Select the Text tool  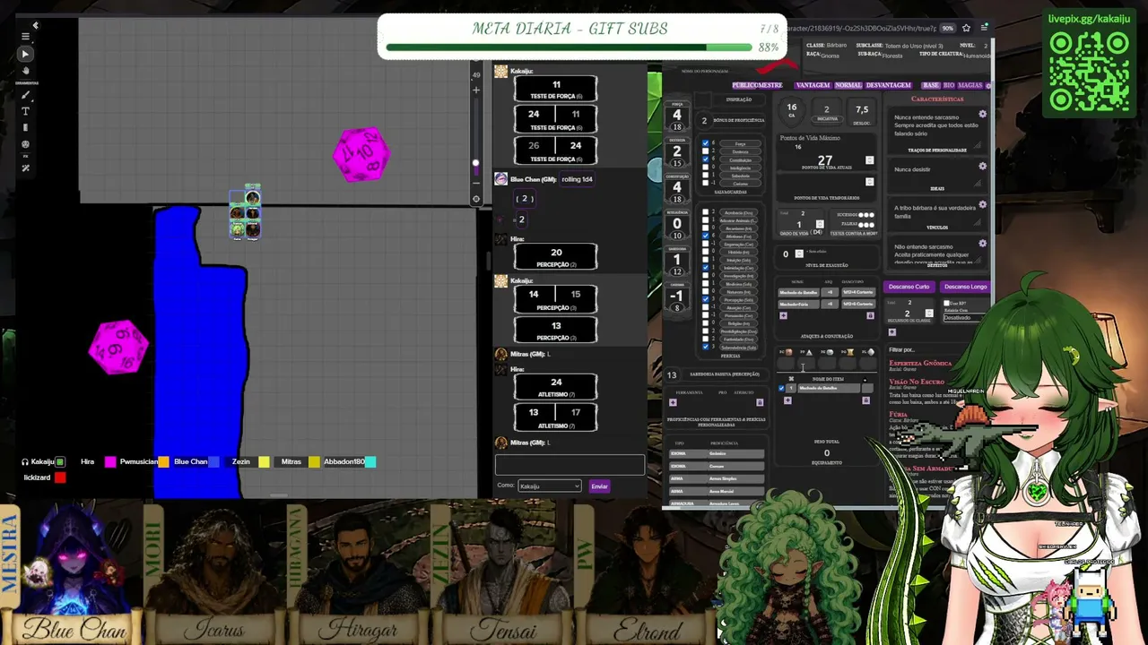[25, 111]
